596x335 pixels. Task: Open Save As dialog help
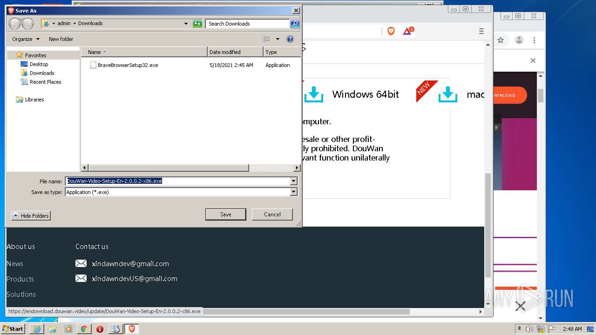coord(290,39)
